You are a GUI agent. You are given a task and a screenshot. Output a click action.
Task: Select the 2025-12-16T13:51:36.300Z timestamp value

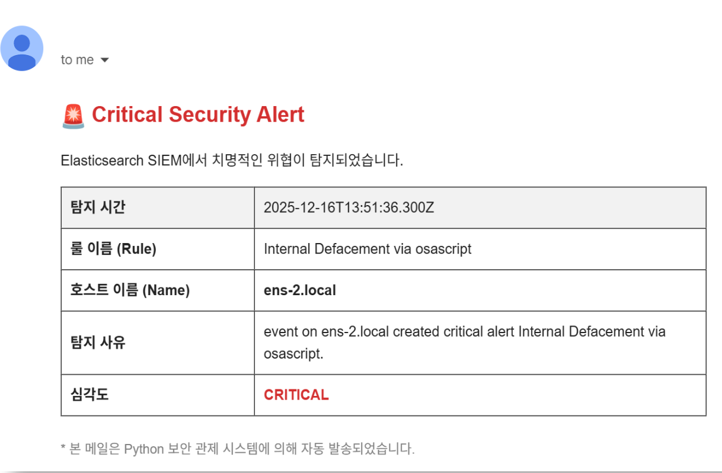pyautogui.click(x=349, y=208)
